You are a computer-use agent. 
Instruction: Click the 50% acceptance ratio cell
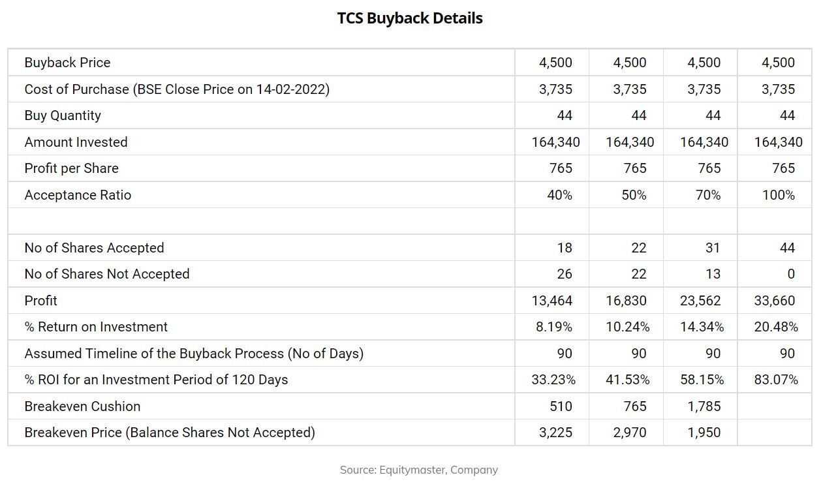click(634, 195)
